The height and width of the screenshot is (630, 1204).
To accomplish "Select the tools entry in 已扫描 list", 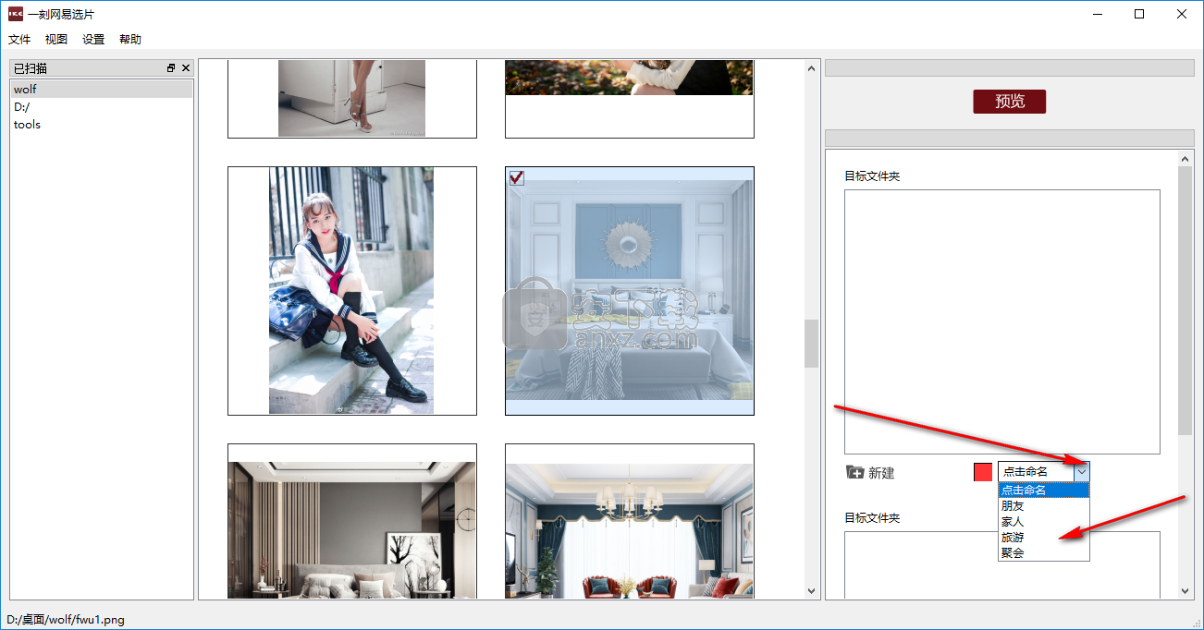I will (102, 125).
